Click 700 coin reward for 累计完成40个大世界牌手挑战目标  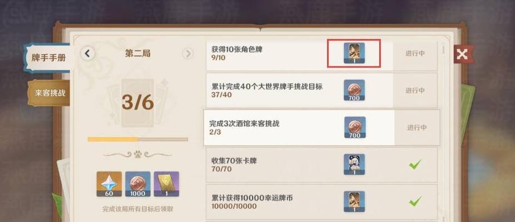354,90
